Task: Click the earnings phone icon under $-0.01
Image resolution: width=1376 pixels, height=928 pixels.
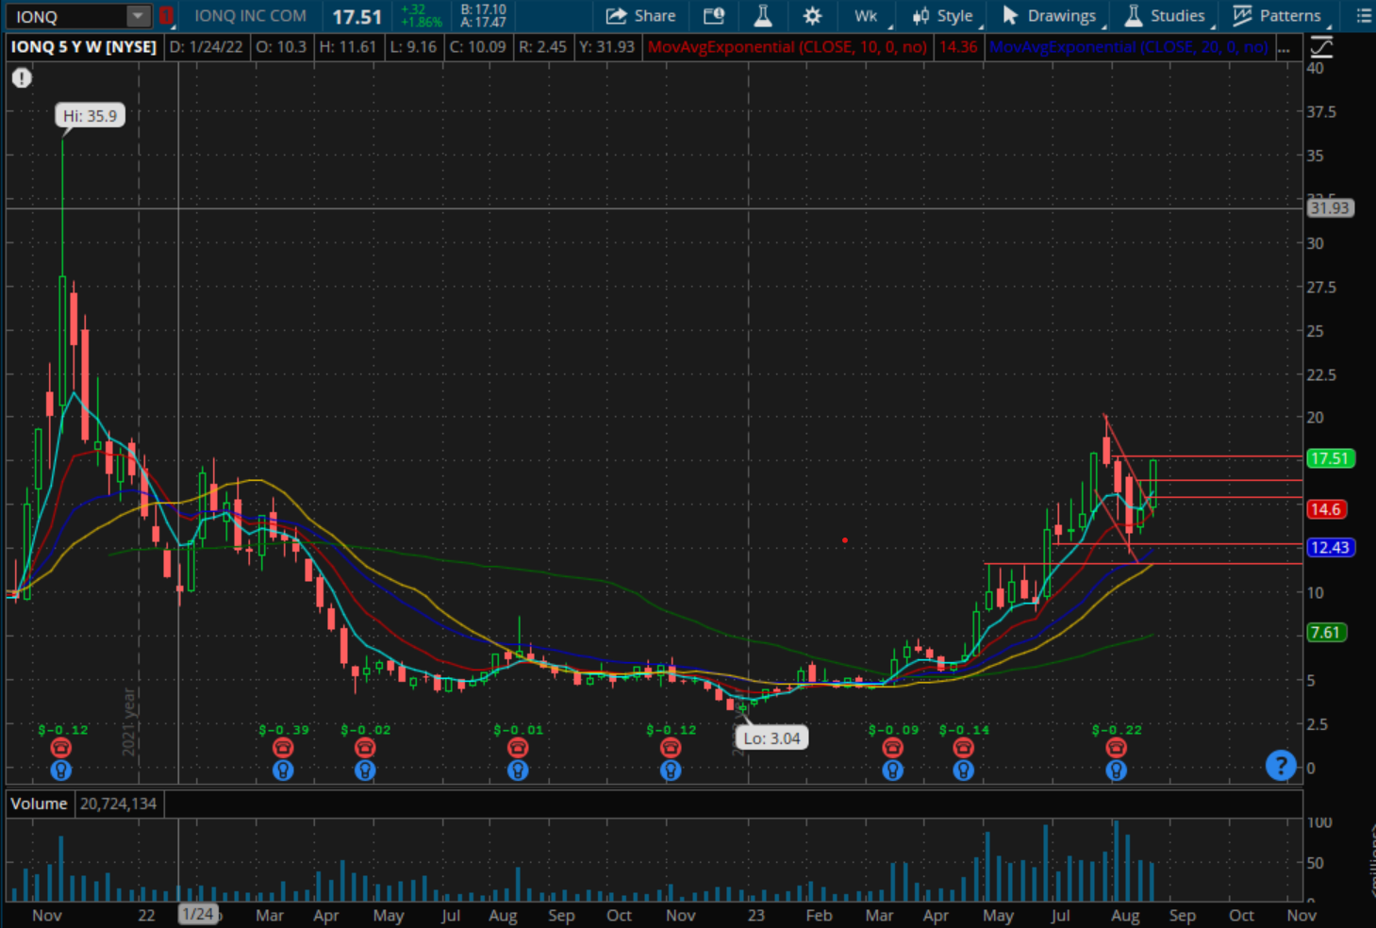Action: point(518,748)
